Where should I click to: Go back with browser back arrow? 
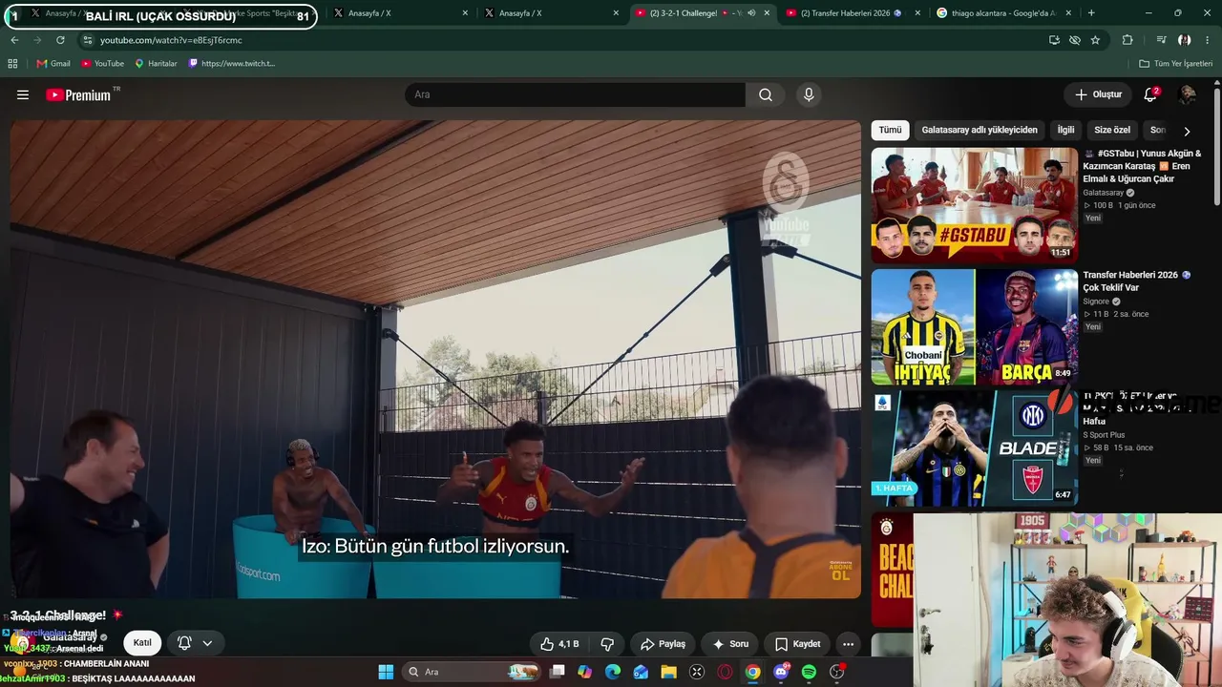tap(14, 40)
